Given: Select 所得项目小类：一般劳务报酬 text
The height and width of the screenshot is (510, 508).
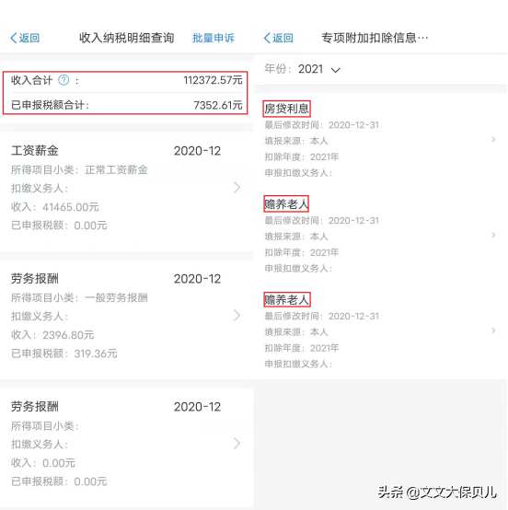Looking at the screenshot, I should click(79, 297).
